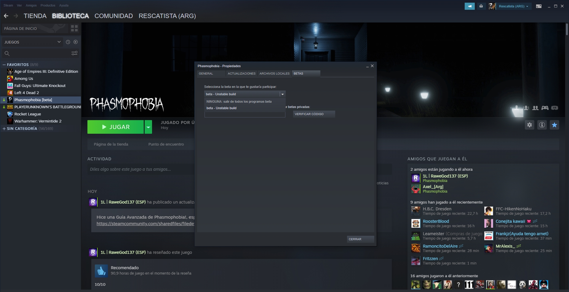This screenshot has width=569, height=292.
Task: Open advanced filter options icon
Action: [74, 53]
